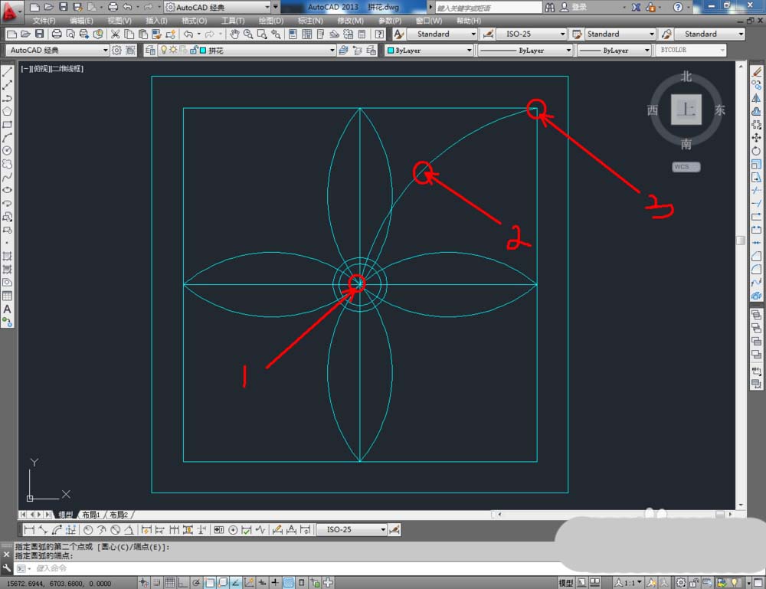Click the Undo arrow in standard toolbar
The height and width of the screenshot is (589, 766).
tap(188, 34)
